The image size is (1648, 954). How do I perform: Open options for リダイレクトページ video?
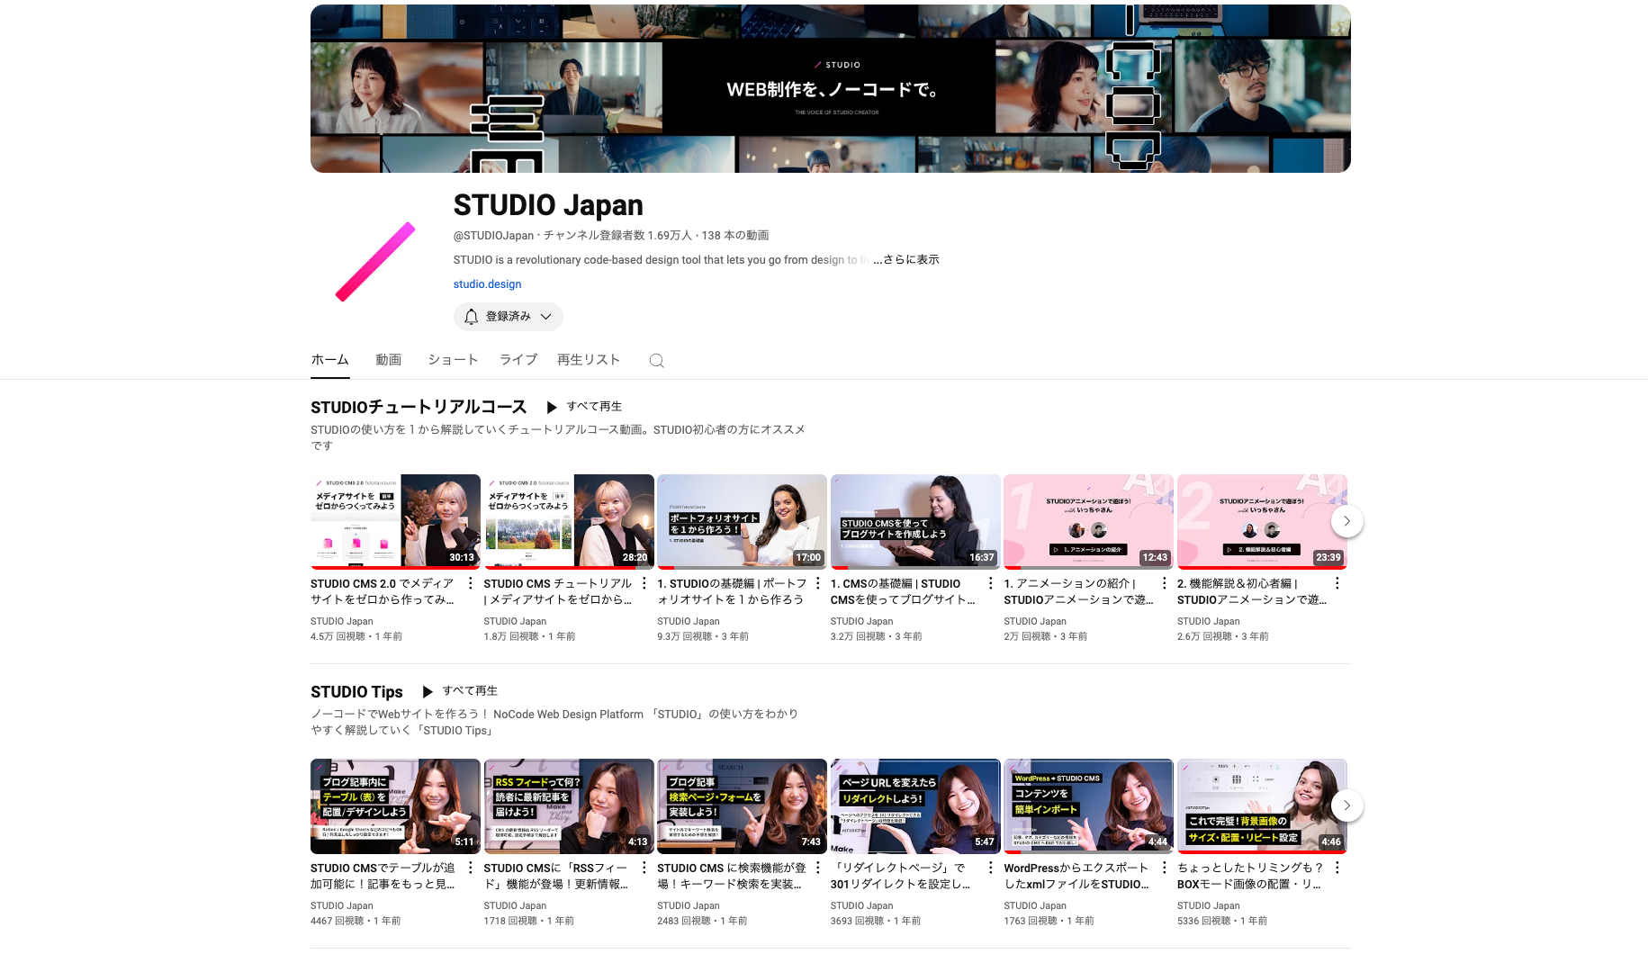990,868
